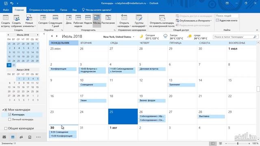
Task: Show Следующие 7 дней view
Action: [55, 21]
